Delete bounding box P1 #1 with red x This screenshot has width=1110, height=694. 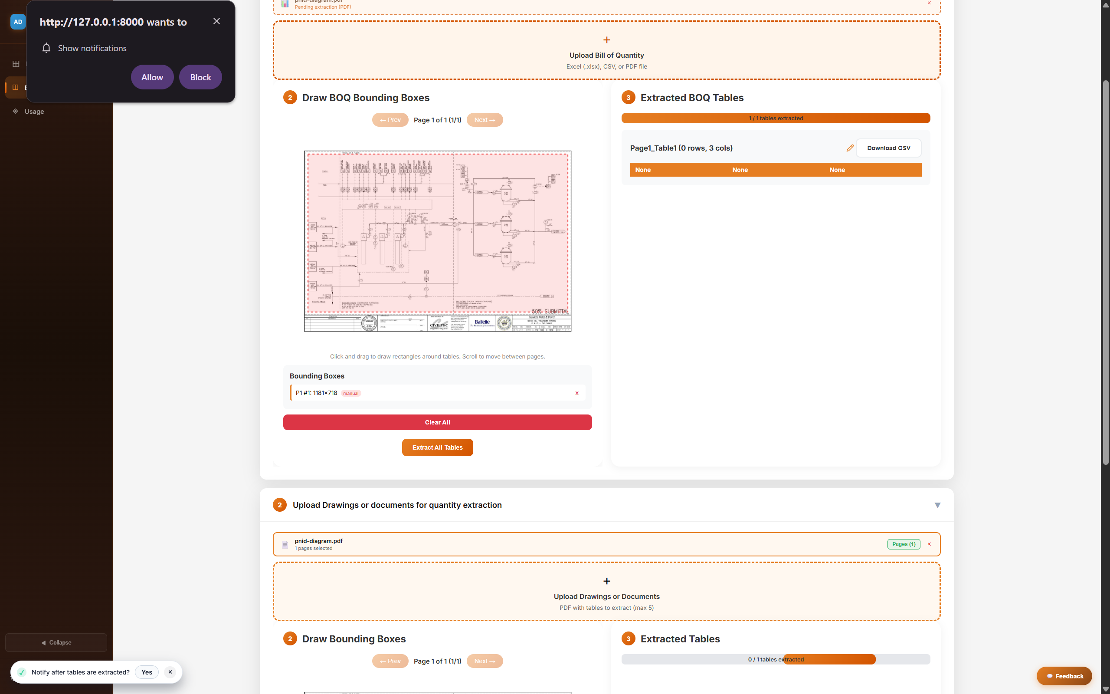[x=576, y=393]
